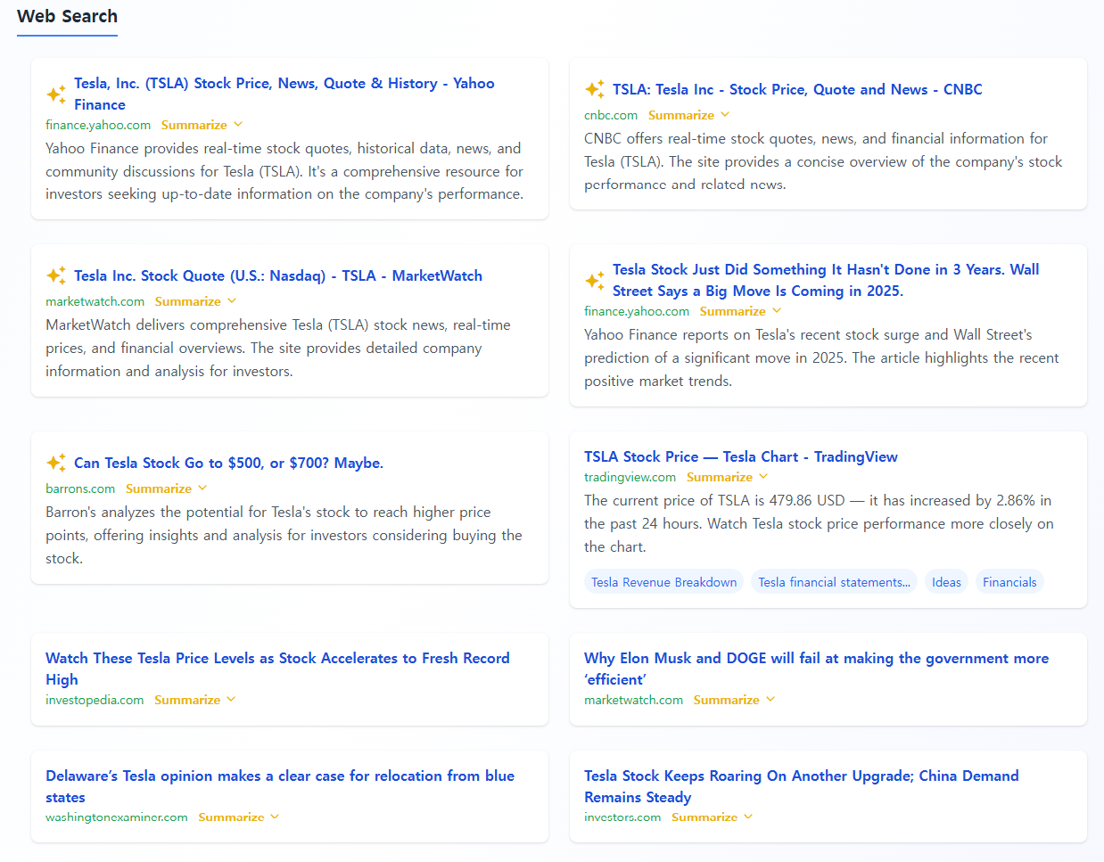Select the Web Search tab
The height and width of the screenshot is (862, 1104).
click(x=67, y=17)
